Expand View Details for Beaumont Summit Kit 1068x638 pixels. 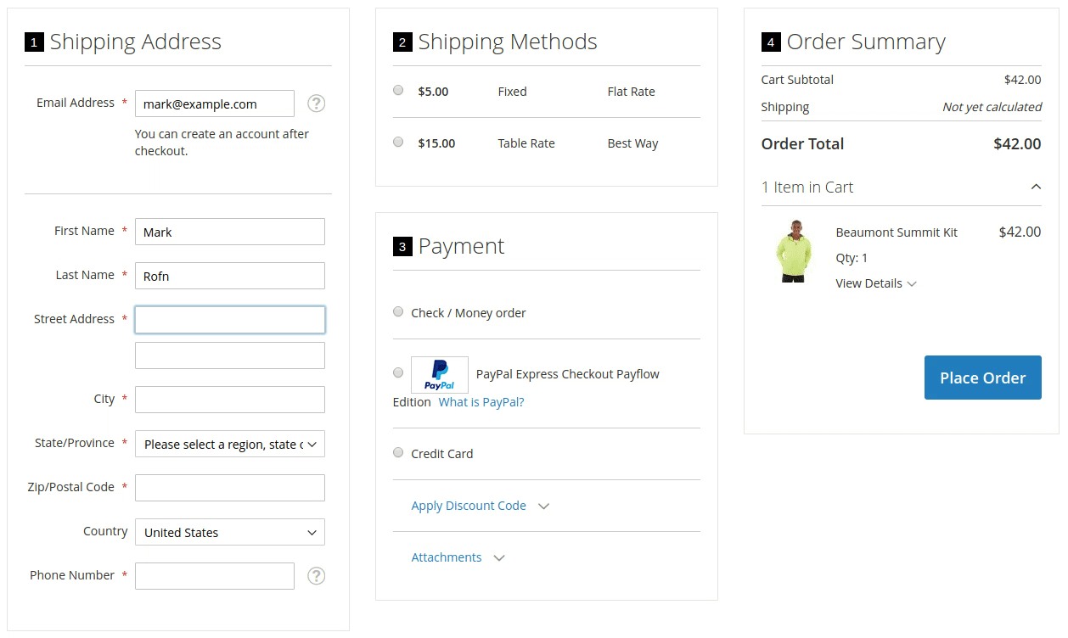(875, 283)
